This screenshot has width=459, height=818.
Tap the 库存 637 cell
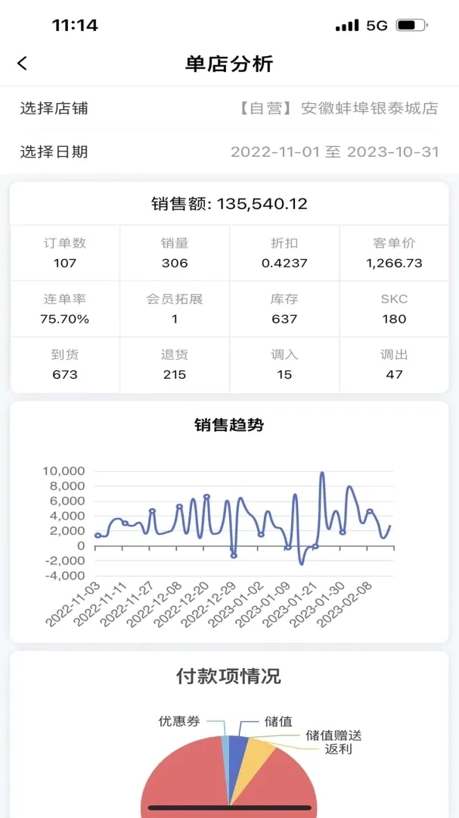point(284,309)
